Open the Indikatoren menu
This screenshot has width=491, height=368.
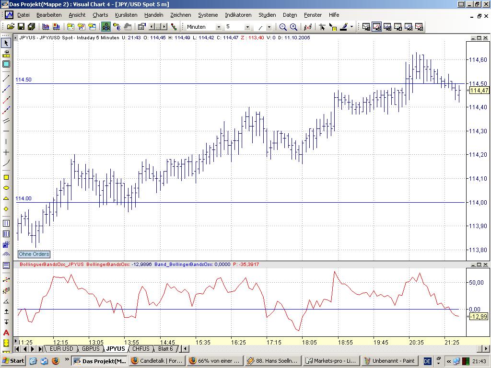(x=238, y=15)
